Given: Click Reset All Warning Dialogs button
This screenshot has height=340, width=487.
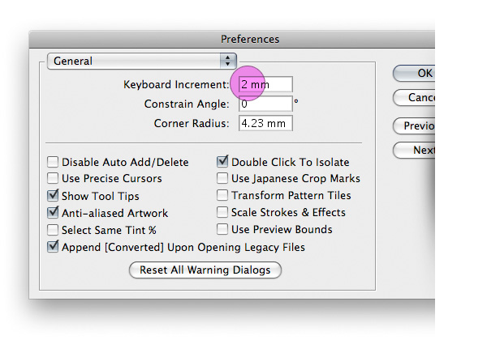Looking at the screenshot, I should [205, 270].
